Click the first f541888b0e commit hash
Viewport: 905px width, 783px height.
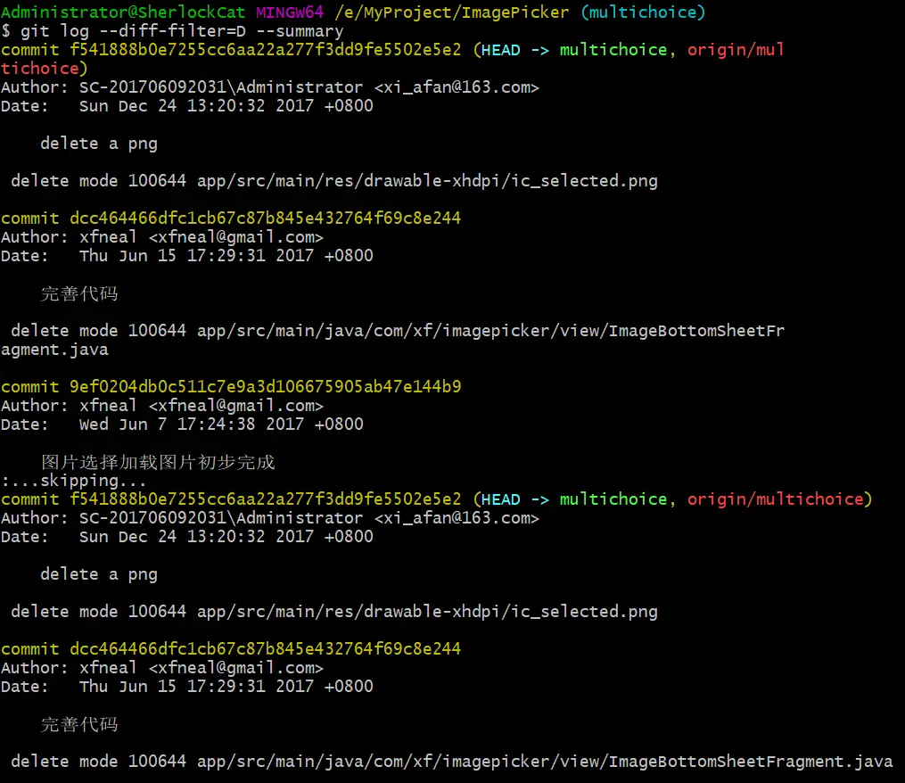tap(266, 50)
